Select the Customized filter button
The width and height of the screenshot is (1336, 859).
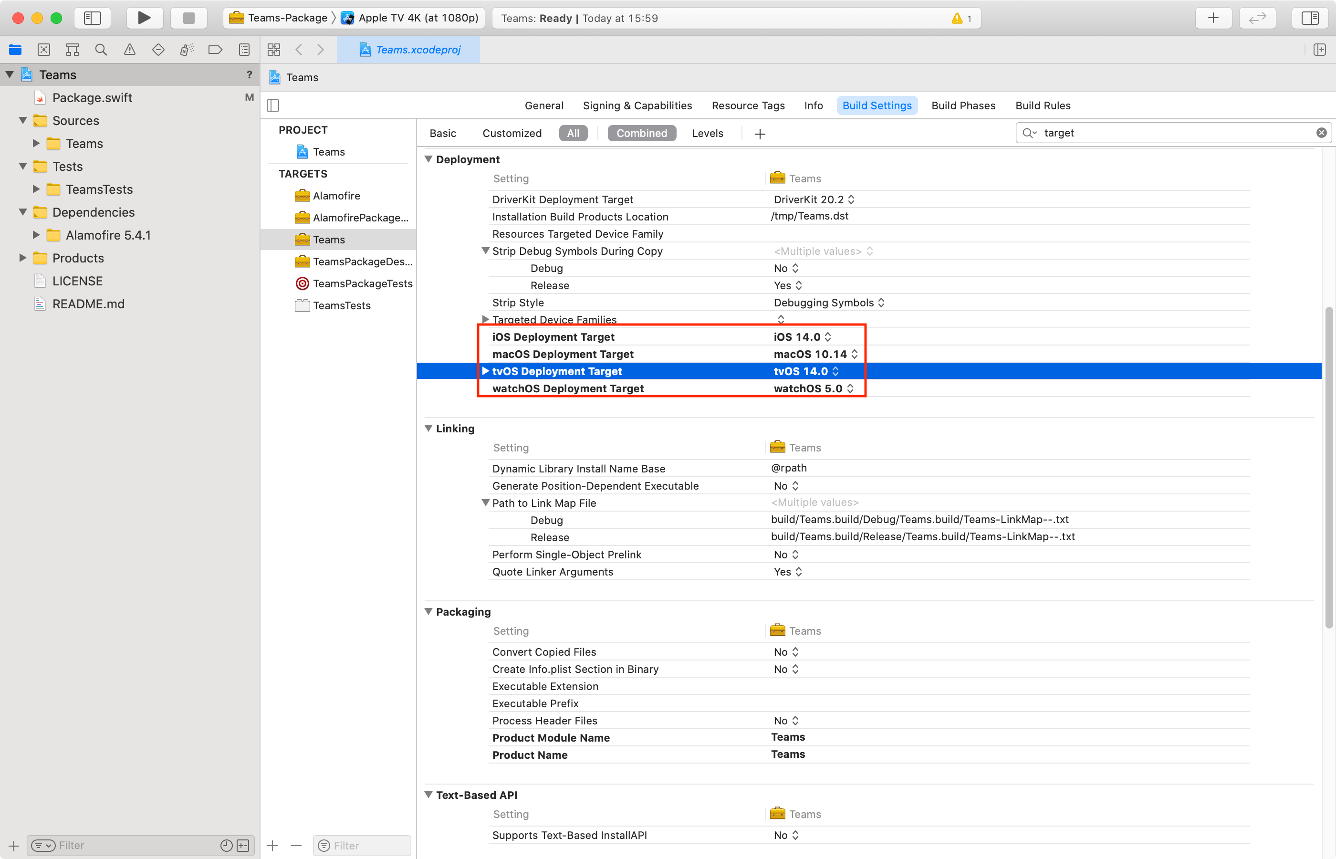[x=511, y=133]
